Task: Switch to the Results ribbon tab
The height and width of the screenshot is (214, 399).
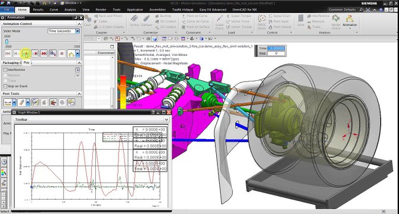Action: (x=38, y=10)
